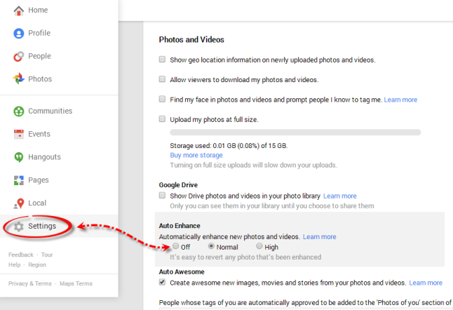Screen dimensions: 453x310
Task: Open Learn more link for face tagging
Action: pos(400,100)
